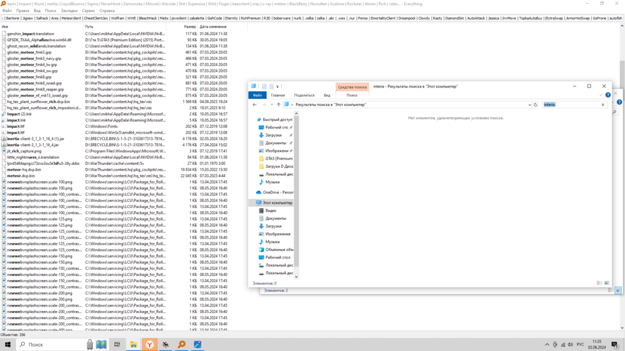Select Этот компьютер in sidebar
This screenshot has width=625, height=351.
[x=277, y=203]
